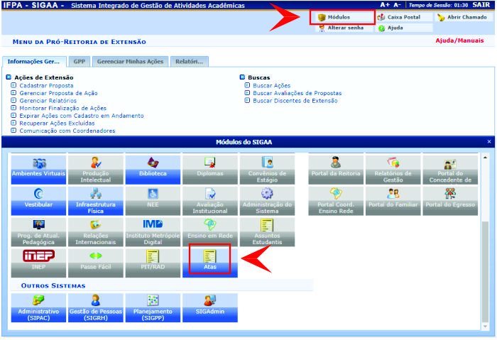Open the INEP module
The image size is (497, 340).
tap(38, 263)
